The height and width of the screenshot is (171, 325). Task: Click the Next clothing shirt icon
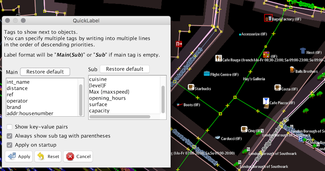pos(303,51)
